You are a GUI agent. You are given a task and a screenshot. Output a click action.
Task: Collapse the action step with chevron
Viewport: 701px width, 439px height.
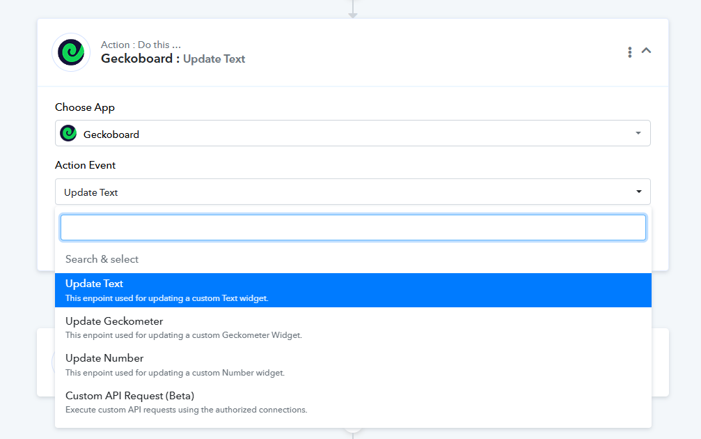[x=646, y=51]
